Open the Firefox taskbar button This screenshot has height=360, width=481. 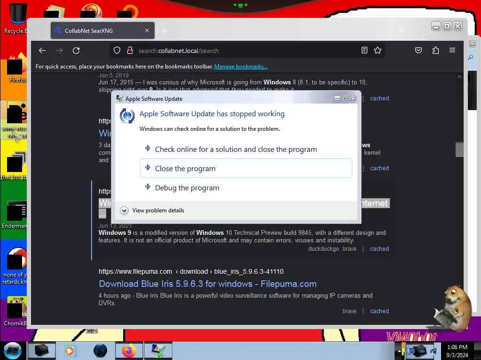point(129,351)
